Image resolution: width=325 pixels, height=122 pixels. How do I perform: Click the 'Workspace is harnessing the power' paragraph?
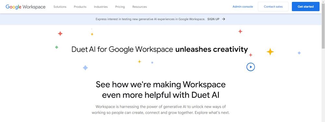pos(161,110)
